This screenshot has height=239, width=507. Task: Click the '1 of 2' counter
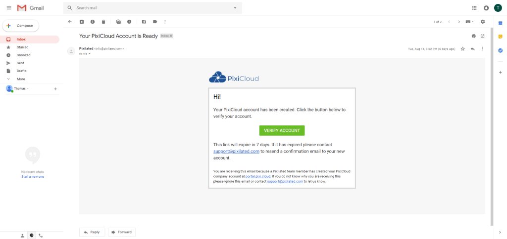pyautogui.click(x=438, y=22)
